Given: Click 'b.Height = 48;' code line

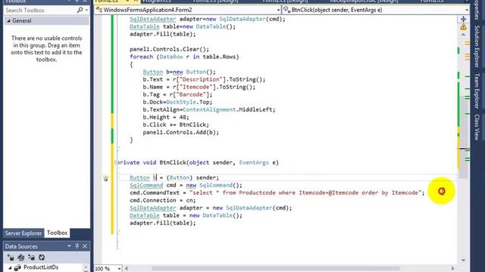Looking at the screenshot, I should 166,117.
